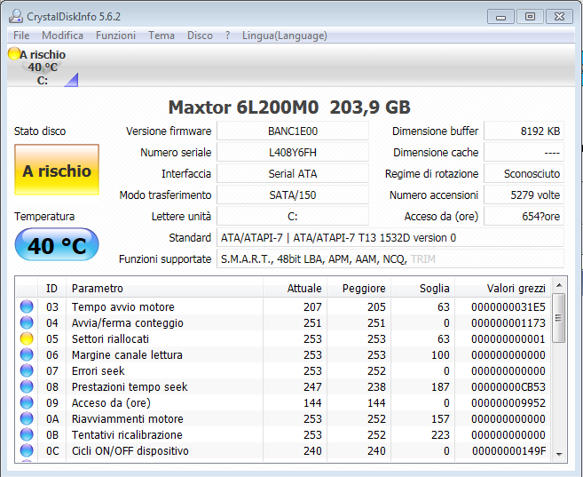583x477 pixels.
Task: Click blue status icon for Tempo avvio motore
Action: pos(27,306)
